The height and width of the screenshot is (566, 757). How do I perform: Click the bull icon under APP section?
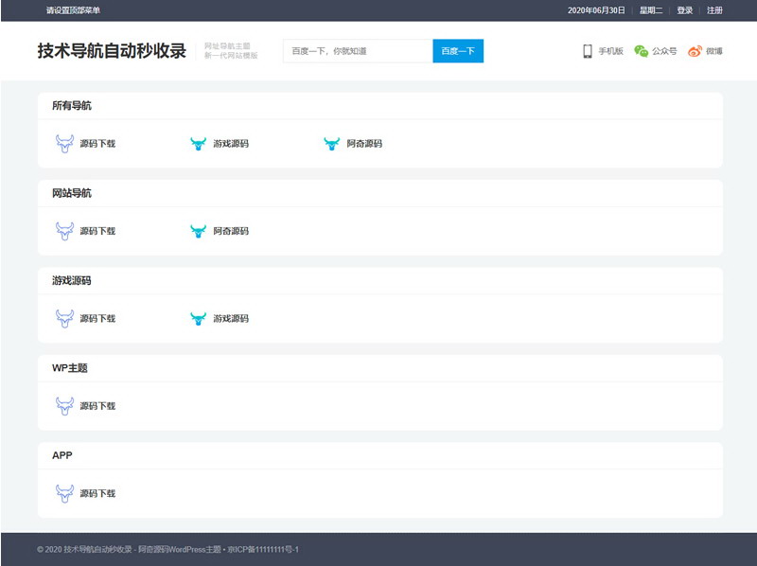click(x=63, y=492)
